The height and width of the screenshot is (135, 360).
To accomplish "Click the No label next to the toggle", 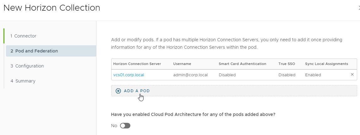I will click(x=114, y=126).
